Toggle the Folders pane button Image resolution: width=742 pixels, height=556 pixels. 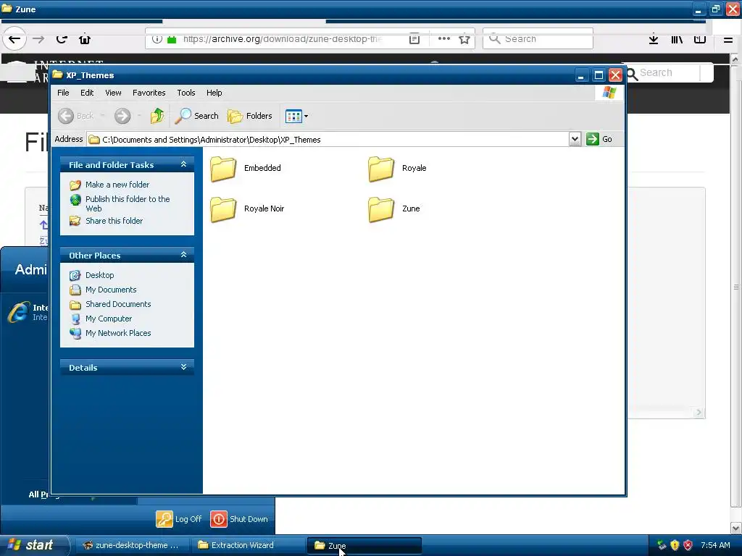tap(250, 116)
